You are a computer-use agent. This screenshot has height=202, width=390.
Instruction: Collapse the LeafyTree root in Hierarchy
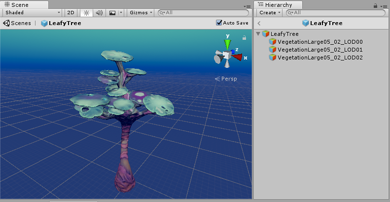pyautogui.click(x=258, y=34)
